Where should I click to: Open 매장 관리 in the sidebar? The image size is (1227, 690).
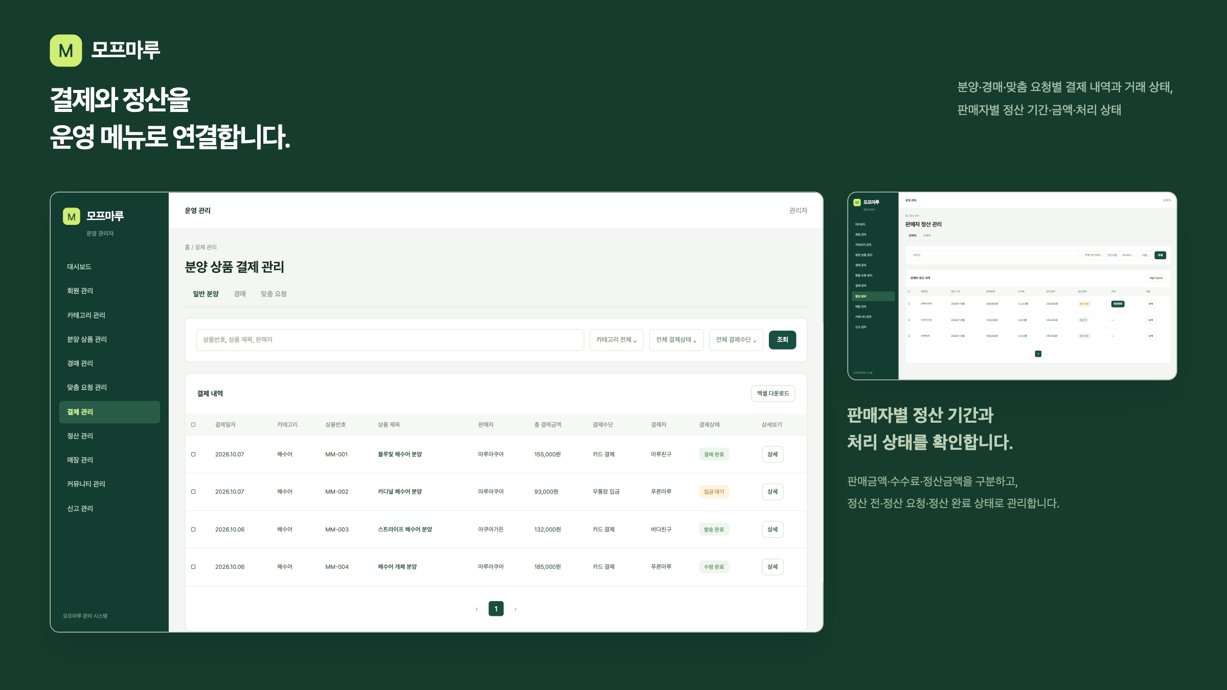click(109, 460)
